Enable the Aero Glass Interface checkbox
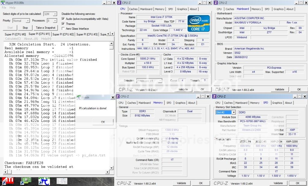 point(63,29)
